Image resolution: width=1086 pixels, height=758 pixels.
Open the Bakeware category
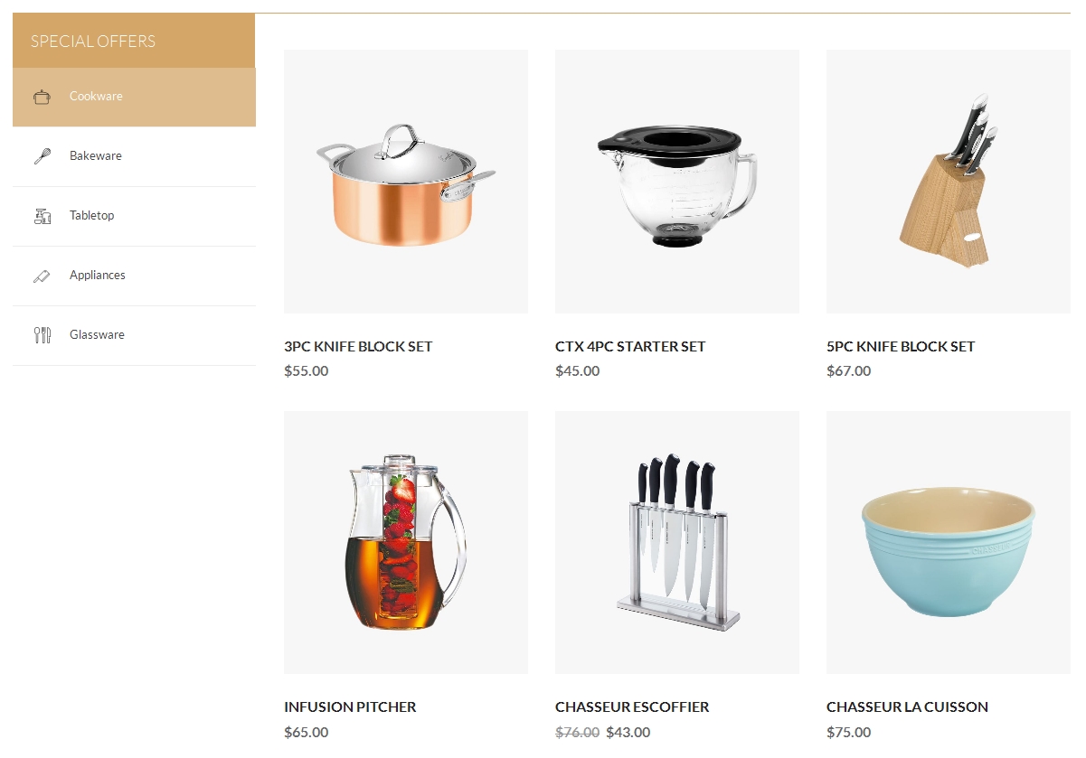134,156
